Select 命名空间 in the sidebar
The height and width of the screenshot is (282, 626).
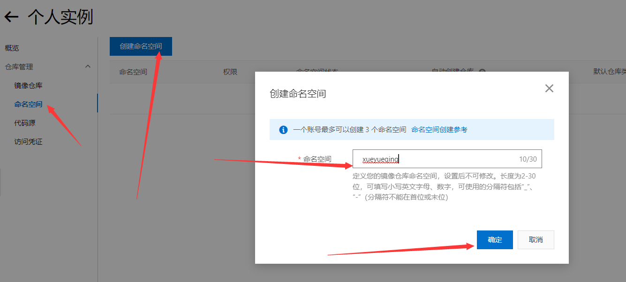pos(29,104)
